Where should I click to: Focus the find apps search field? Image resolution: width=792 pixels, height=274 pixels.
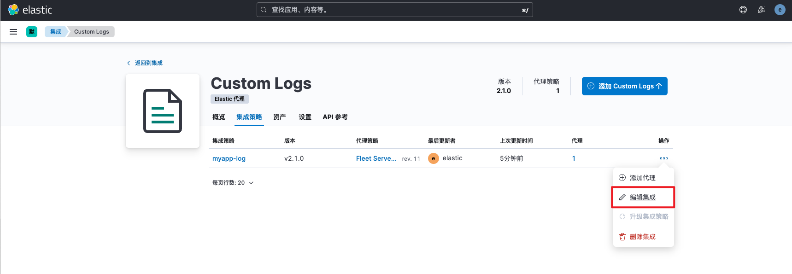395,10
